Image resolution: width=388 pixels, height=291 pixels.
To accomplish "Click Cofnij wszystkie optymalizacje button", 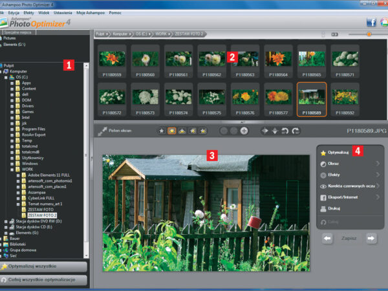I will [x=43, y=279].
